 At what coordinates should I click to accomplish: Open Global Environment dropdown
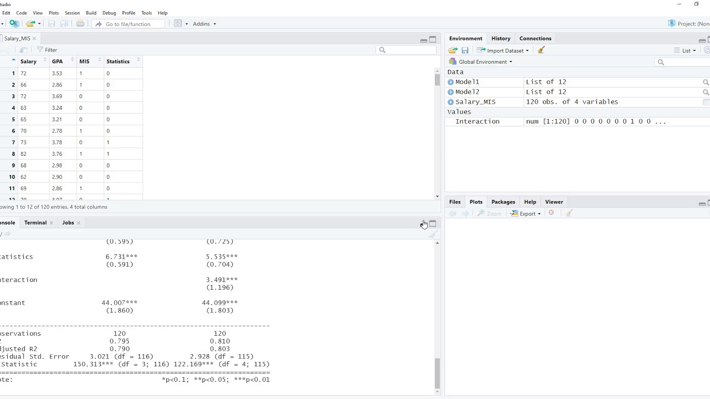pos(480,62)
